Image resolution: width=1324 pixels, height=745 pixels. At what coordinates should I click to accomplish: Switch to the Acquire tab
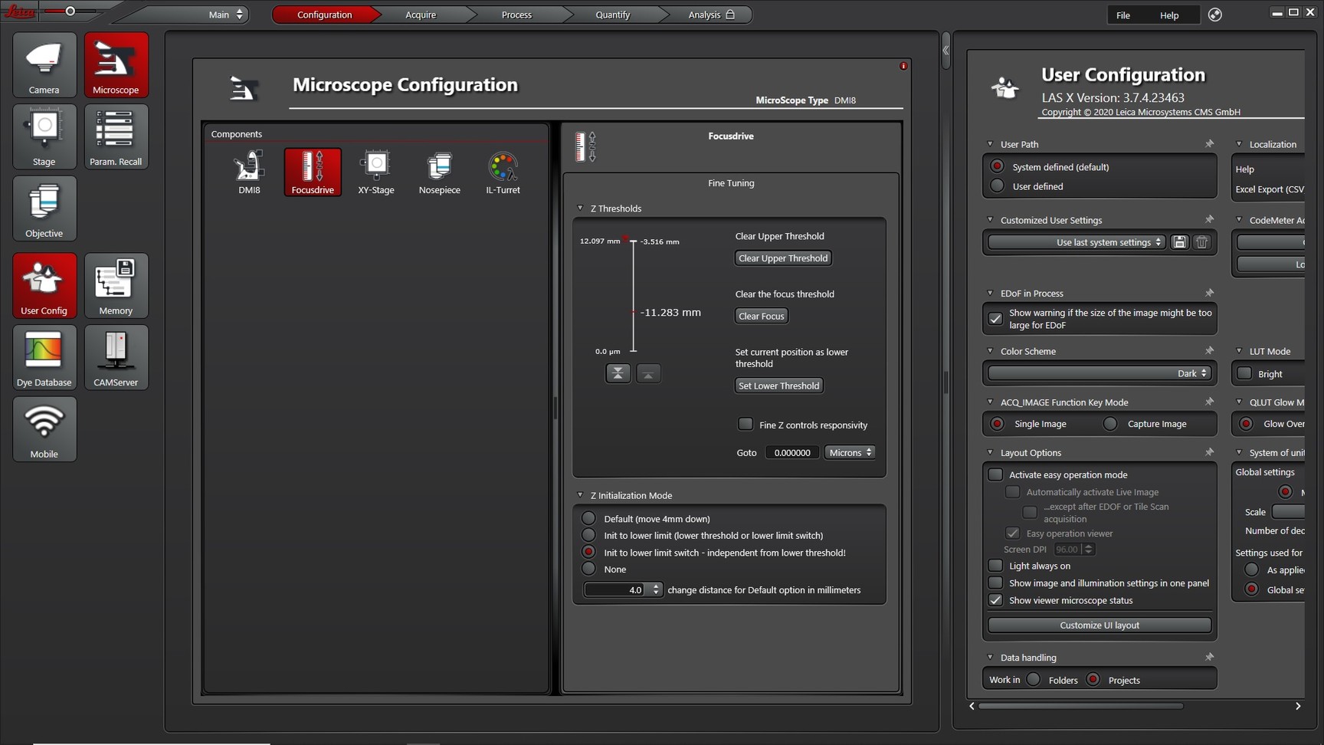click(x=420, y=15)
